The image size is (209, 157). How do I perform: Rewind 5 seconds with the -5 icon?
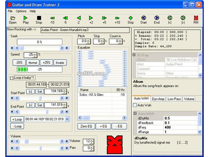pyautogui.click(x=65, y=20)
